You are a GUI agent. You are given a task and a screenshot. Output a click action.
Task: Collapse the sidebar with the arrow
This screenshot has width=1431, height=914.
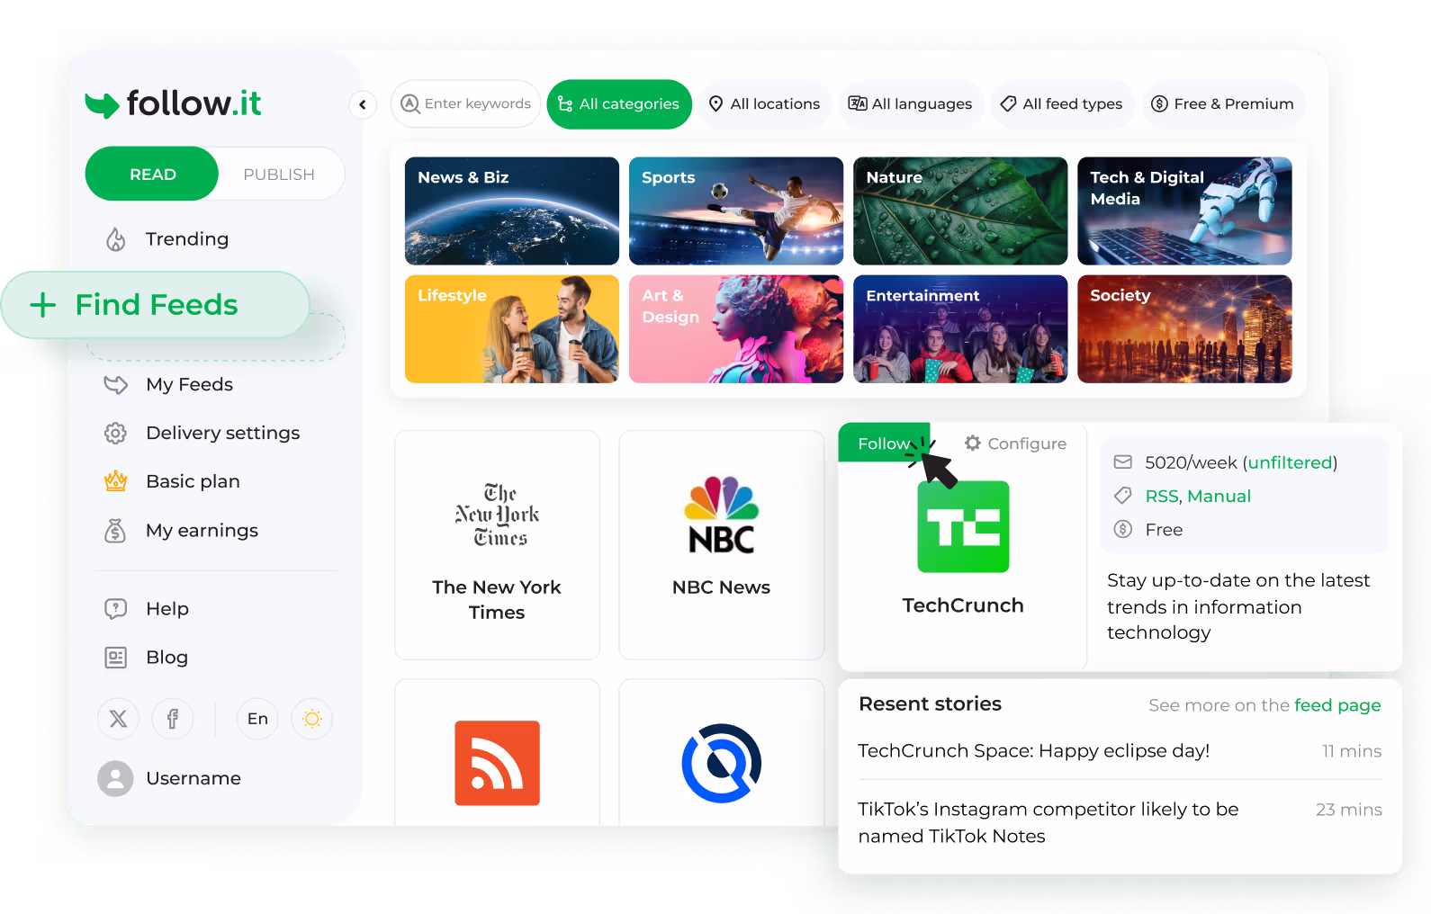point(362,104)
